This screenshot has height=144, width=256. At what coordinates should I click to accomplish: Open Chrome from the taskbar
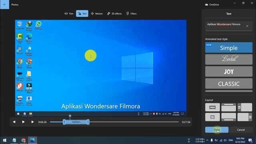point(23,140)
